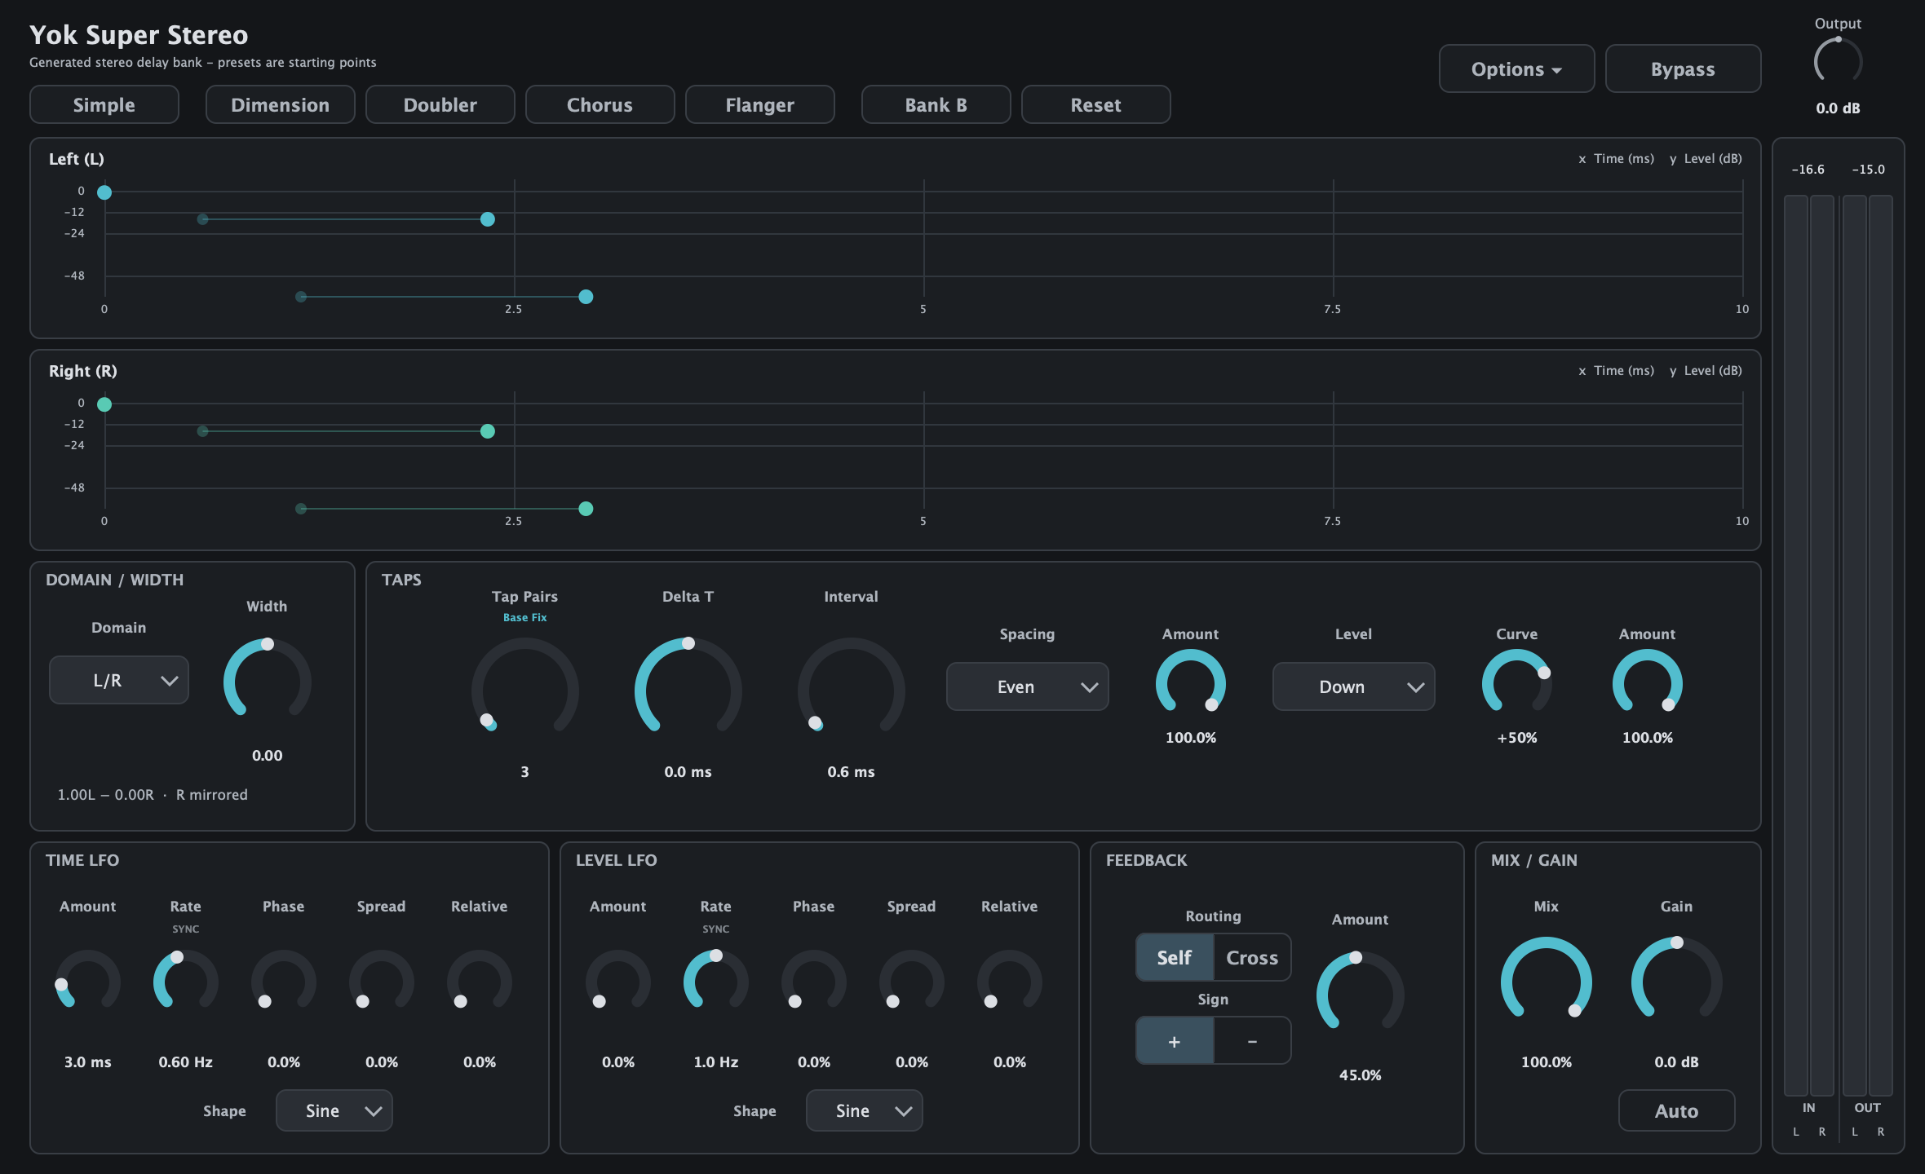Open the Level Down dropdown
This screenshot has width=1925, height=1174.
tap(1354, 686)
